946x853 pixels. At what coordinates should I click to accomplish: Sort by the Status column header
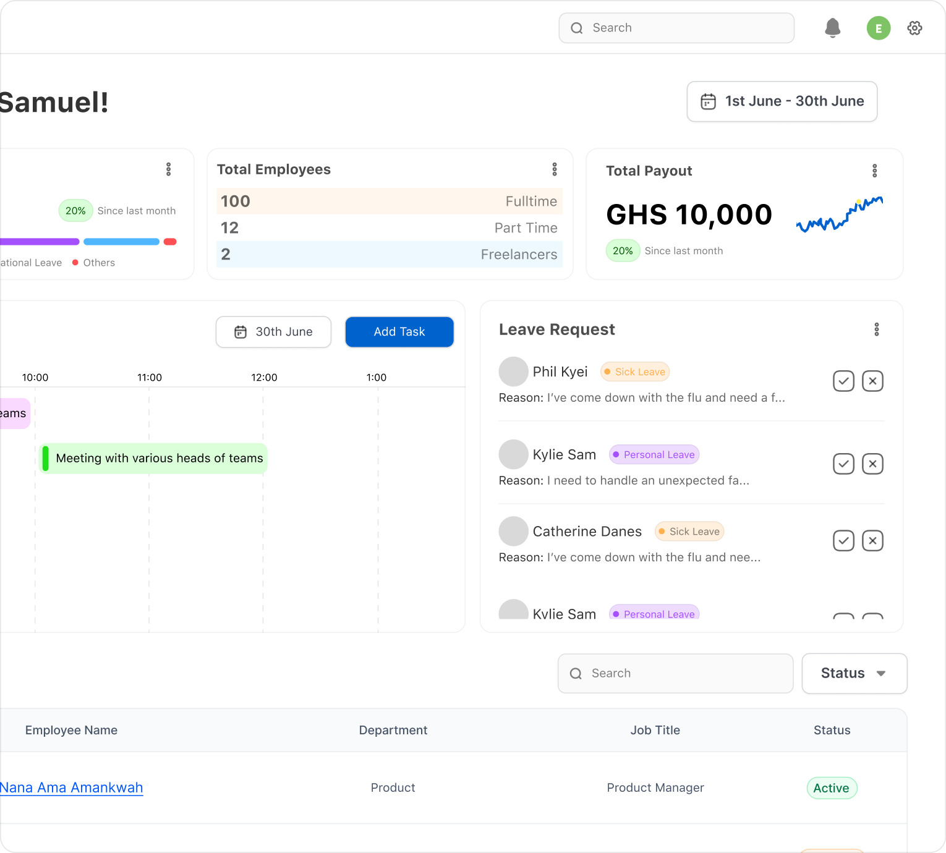coord(832,730)
